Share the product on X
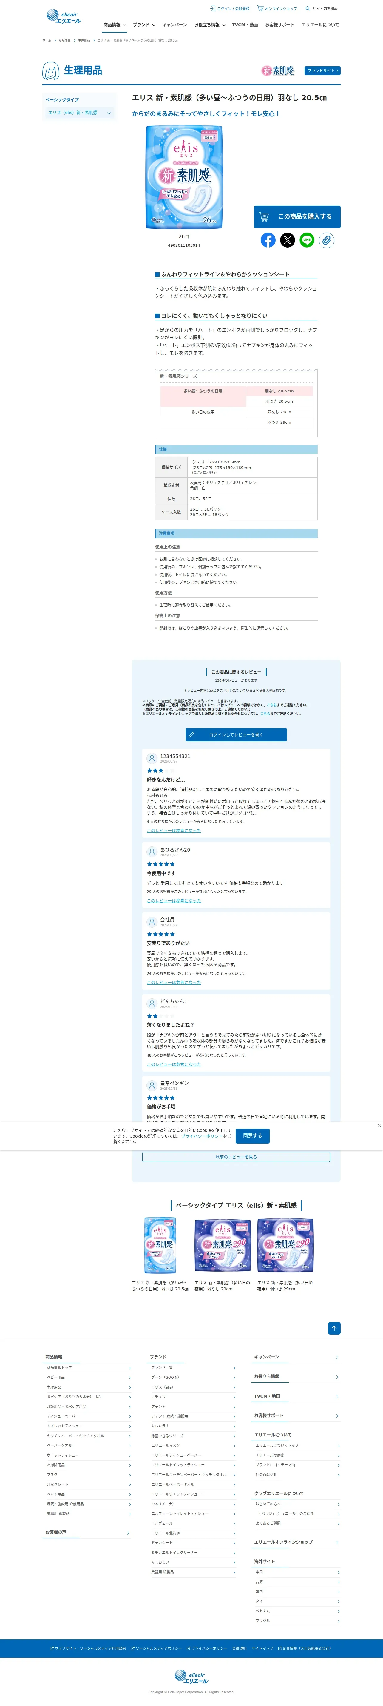Screen dimensions: 383x1706 pos(287,240)
